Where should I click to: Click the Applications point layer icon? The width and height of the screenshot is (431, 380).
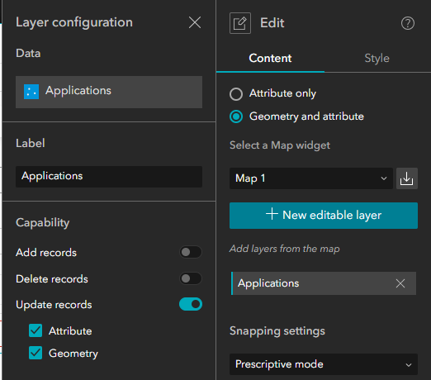(31, 92)
